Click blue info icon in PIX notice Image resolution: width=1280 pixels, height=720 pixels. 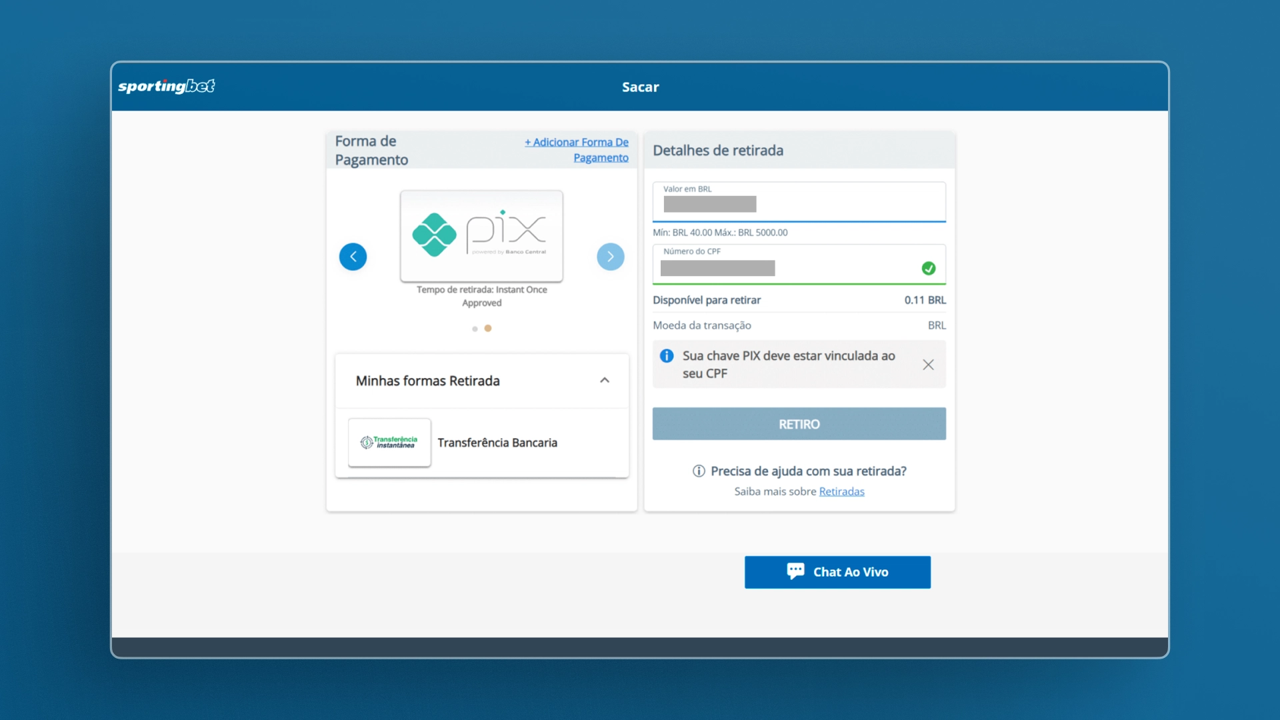pos(667,356)
